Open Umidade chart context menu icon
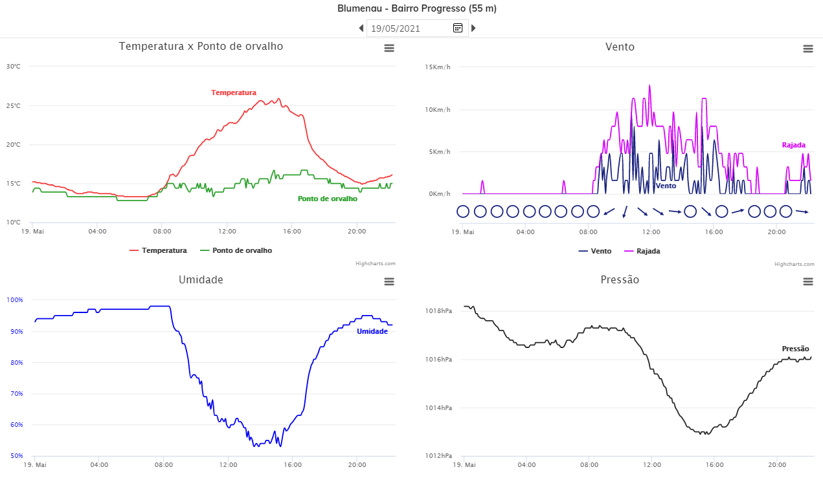This screenshot has width=823, height=478. tap(389, 281)
